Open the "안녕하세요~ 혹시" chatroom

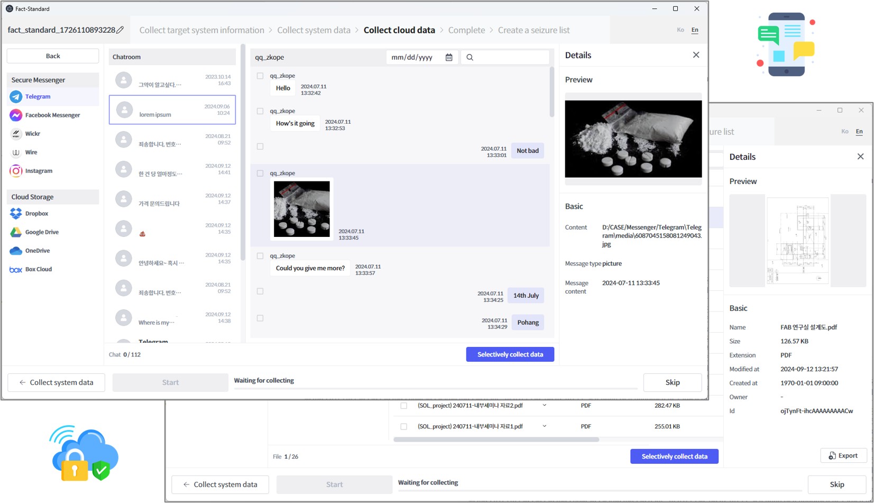pyautogui.click(x=172, y=259)
